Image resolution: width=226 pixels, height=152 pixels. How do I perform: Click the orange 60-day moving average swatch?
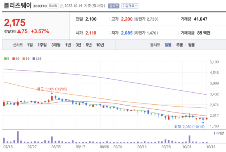point(24,59)
